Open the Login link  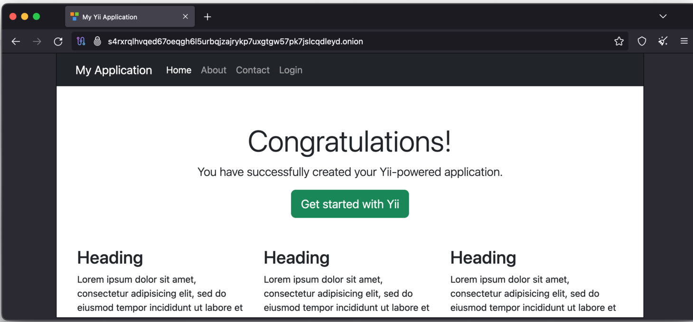point(290,70)
